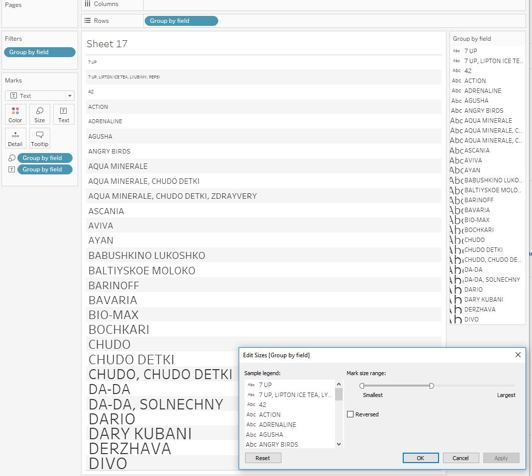Viewport: 532px width, 476px height.
Task: Click Cancel in Edit Sizes dialog
Action: click(461, 458)
